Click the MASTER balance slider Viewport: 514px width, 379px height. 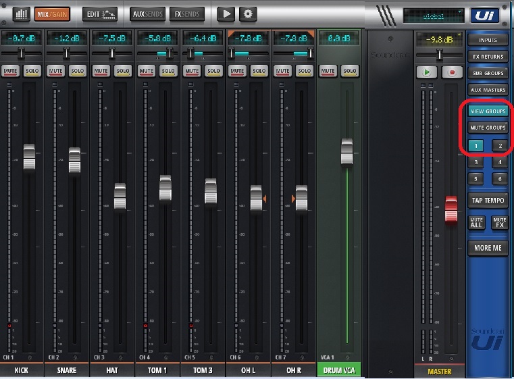(439, 55)
